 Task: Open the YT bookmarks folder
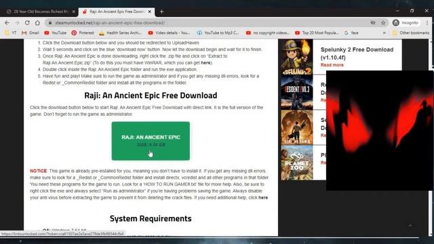point(11,33)
